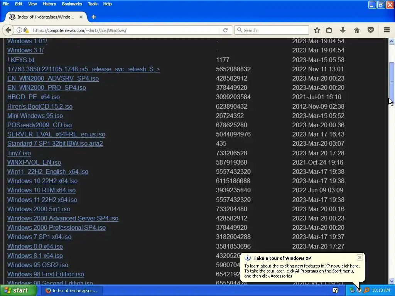The width and height of the screenshot is (395, 296).
Task: Download Hiren's.BootCD.15.2.iso
Action: (x=40, y=107)
